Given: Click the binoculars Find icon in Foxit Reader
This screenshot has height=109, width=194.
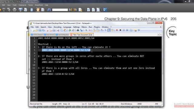Looking at the screenshot, I should click(49, 9).
